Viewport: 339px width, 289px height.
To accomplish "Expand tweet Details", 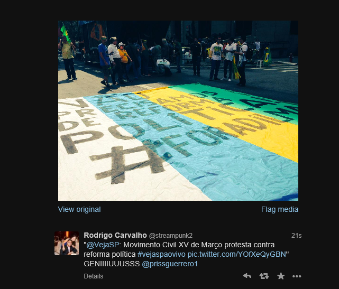I will pos(94,276).
